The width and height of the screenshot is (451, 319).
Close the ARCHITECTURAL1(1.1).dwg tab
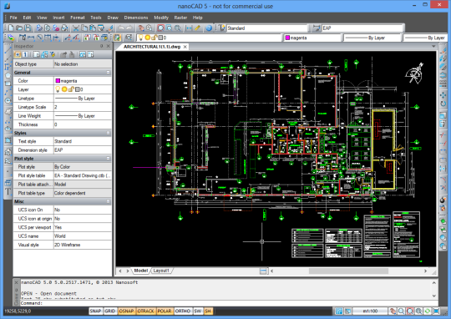[x=185, y=47]
